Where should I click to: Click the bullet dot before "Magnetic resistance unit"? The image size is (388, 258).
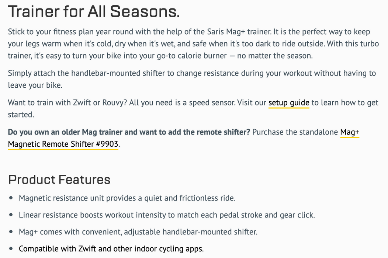[11, 198]
